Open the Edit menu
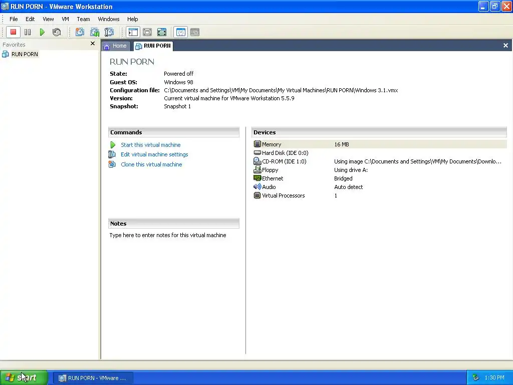Screen dimensions: 513x385 click(x=30, y=19)
